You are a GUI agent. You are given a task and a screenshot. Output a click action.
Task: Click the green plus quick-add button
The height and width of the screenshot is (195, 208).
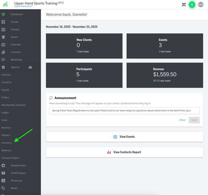[x=192, y=5]
